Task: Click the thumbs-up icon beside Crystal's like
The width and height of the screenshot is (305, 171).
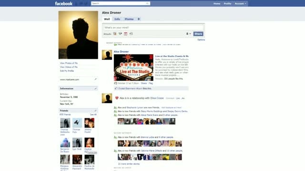Action: coord(116,88)
